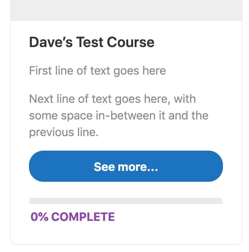
Task: Click the gray course image area at top
Action: click(x=126, y=10)
